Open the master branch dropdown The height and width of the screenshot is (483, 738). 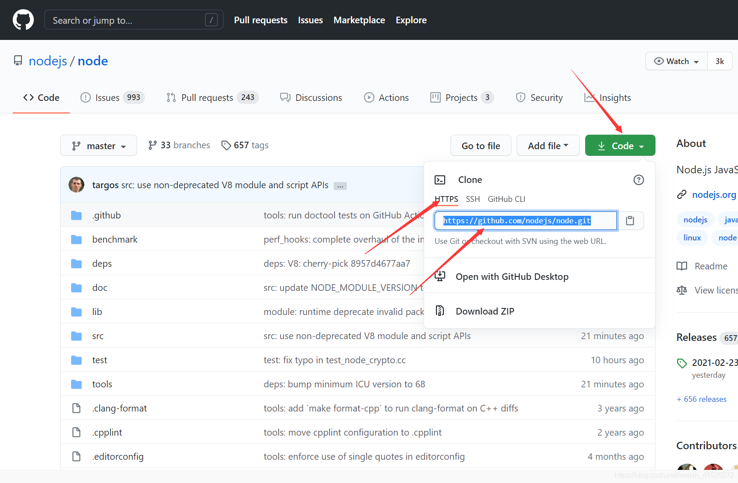98,145
